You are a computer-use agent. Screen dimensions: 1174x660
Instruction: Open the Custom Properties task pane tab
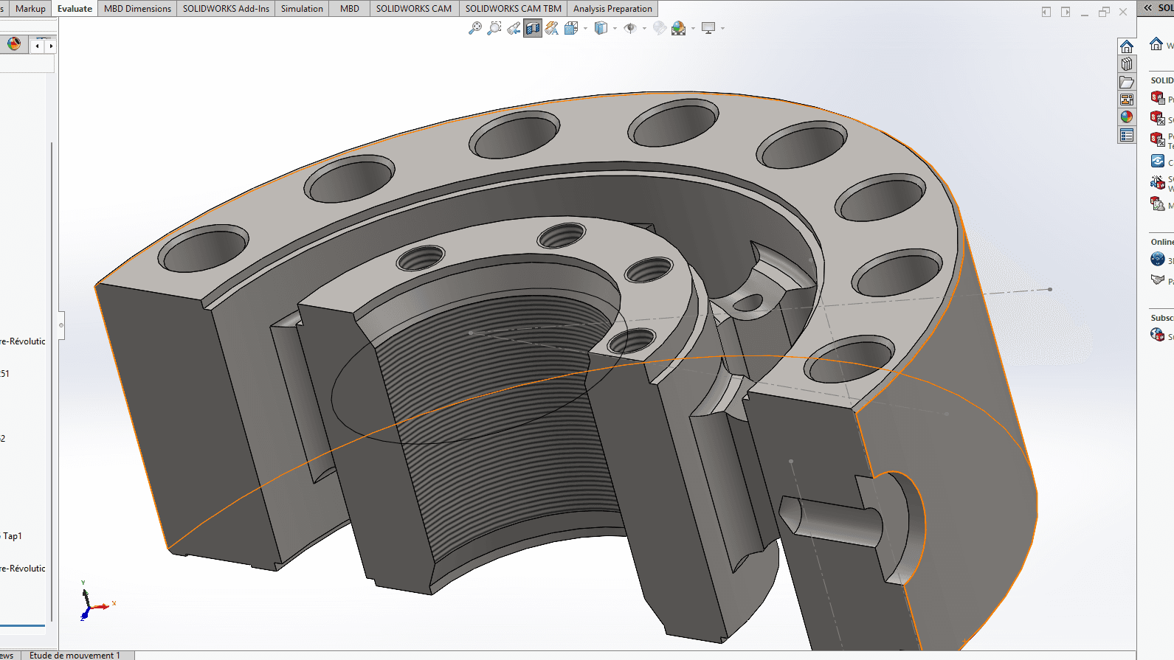1127,135
